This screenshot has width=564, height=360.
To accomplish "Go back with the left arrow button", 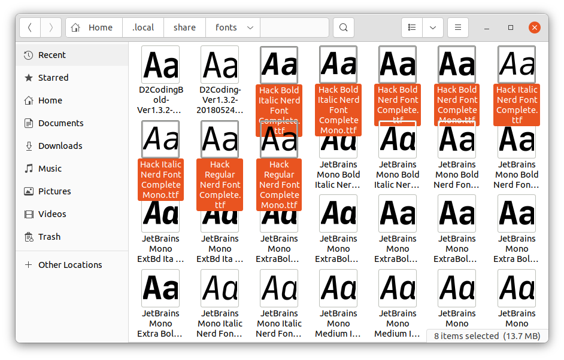I will tap(30, 28).
